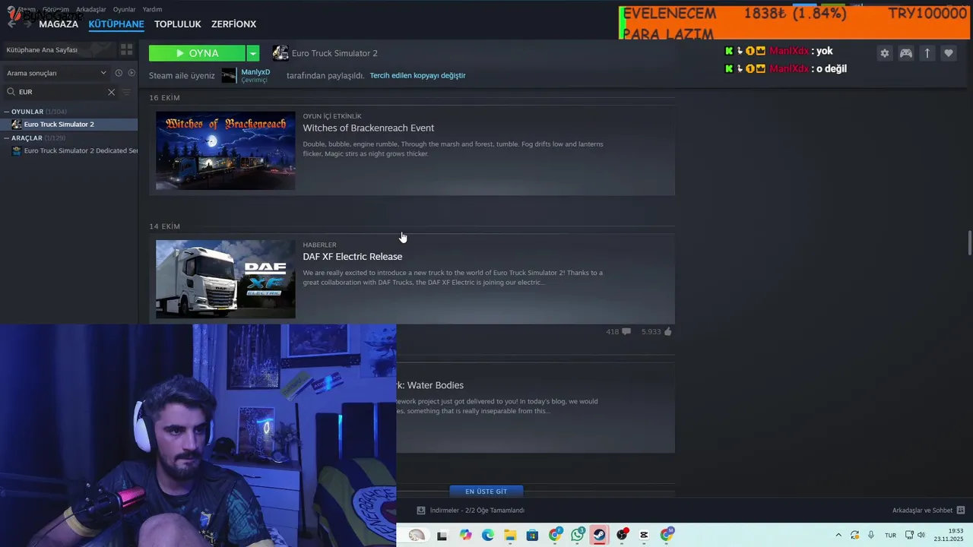Switch to the TOPLULUK tab
Image resolution: width=973 pixels, height=547 pixels.
(x=177, y=24)
